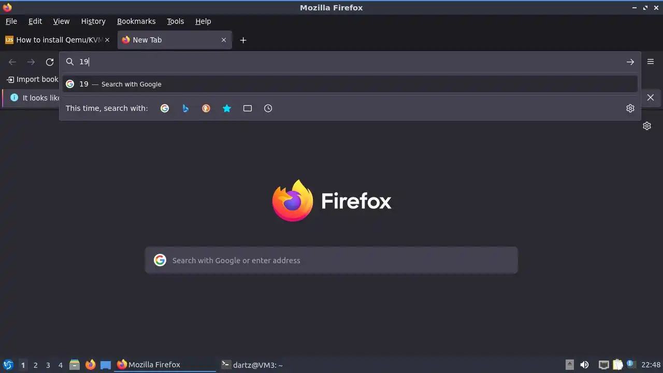Switch to workspace 4
663x373 pixels.
61,365
